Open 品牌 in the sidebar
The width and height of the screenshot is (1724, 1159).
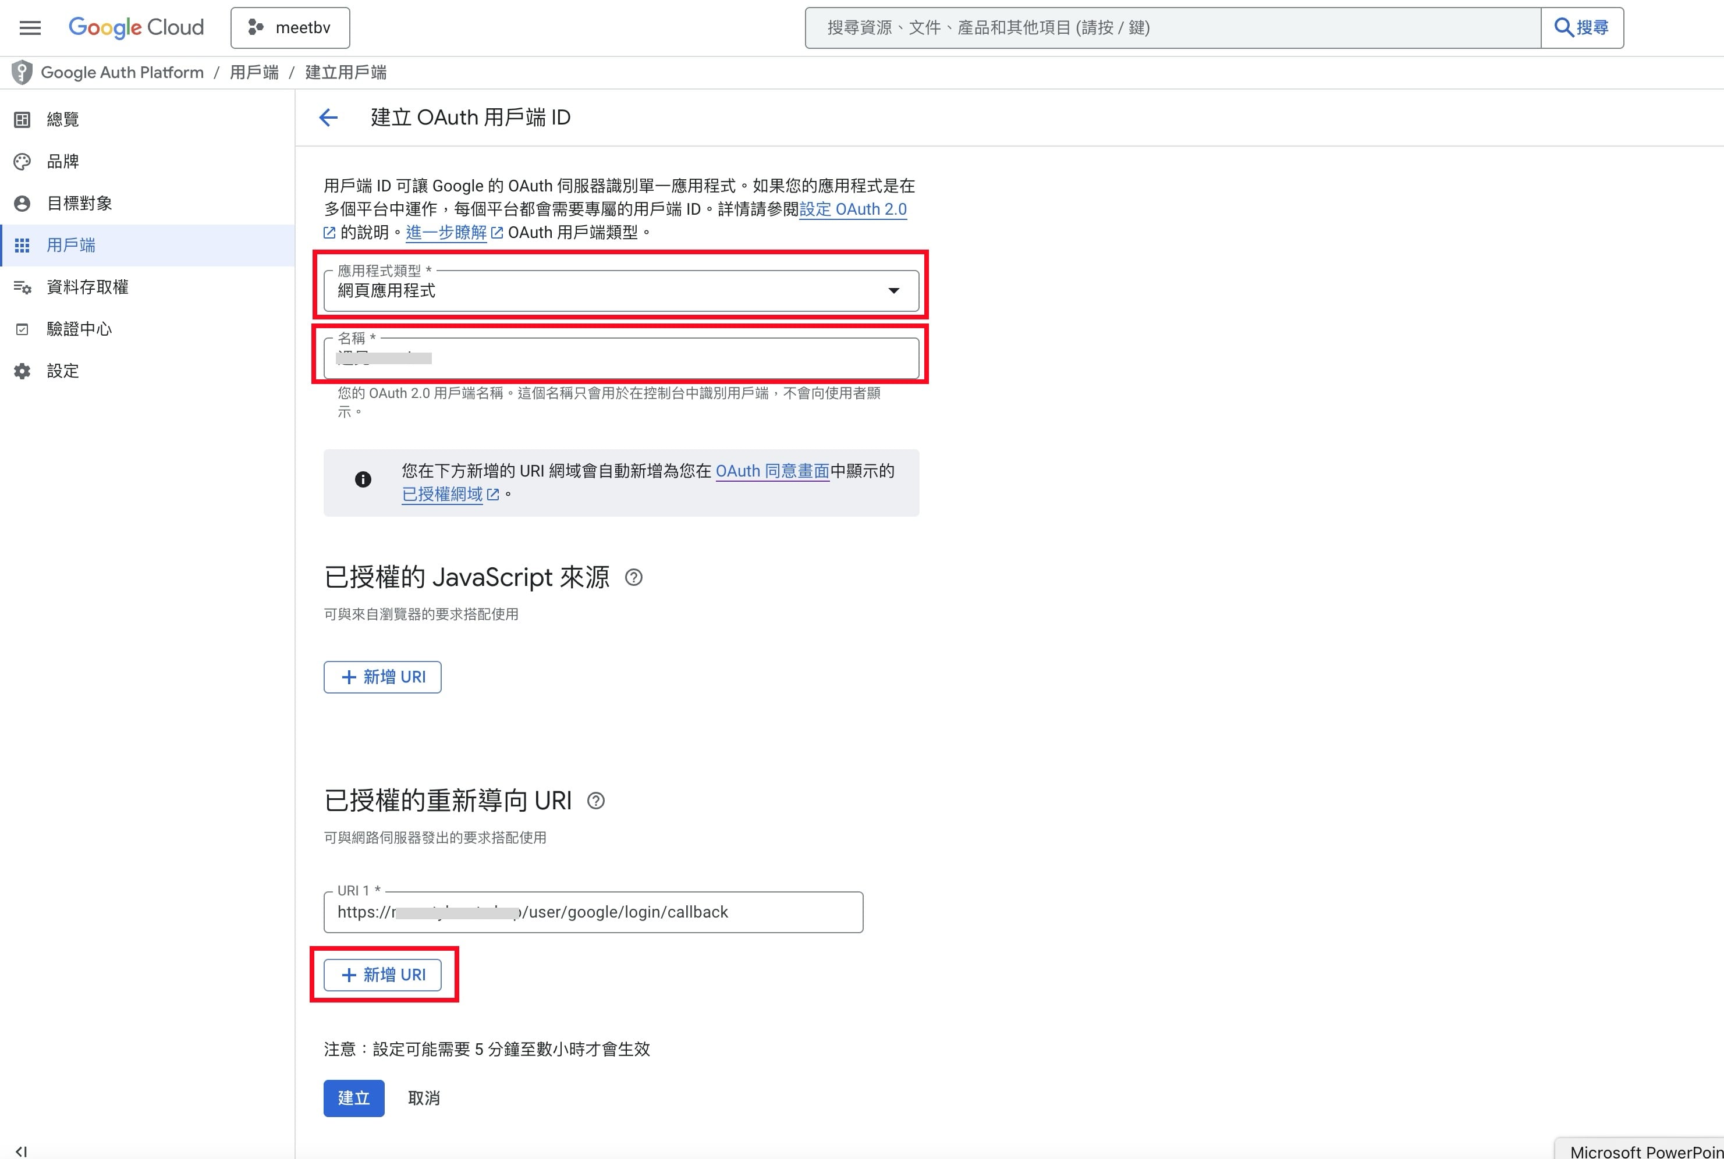tap(148, 161)
